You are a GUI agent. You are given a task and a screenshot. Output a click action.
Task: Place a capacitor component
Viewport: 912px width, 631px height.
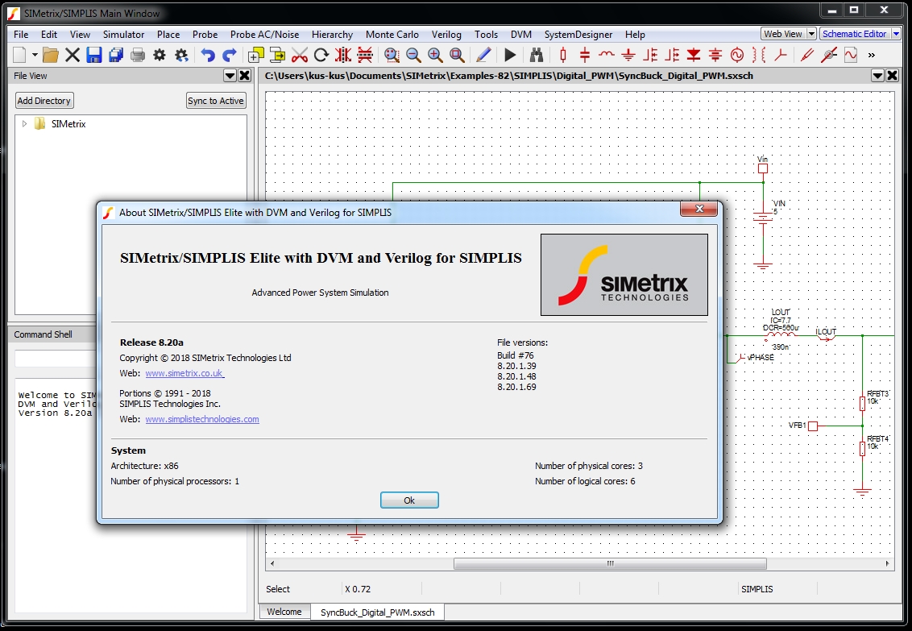(x=585, y=56)
